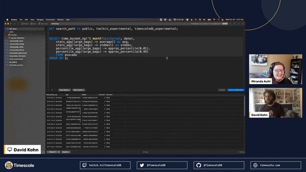Click the Bluetooth icon in the menu bar

196,20
